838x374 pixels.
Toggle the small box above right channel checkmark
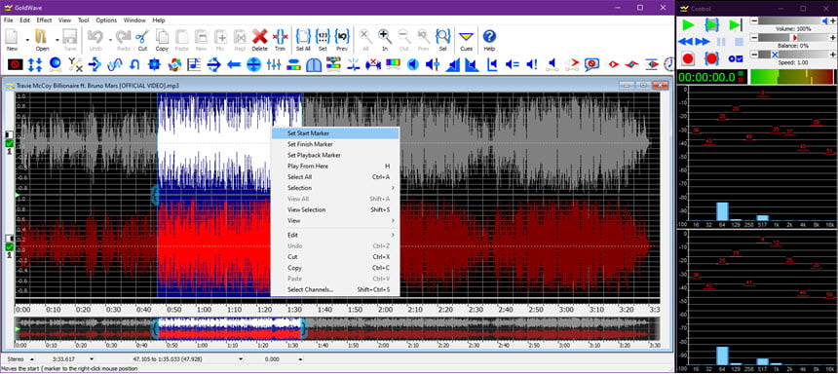(x=9, y=238)
